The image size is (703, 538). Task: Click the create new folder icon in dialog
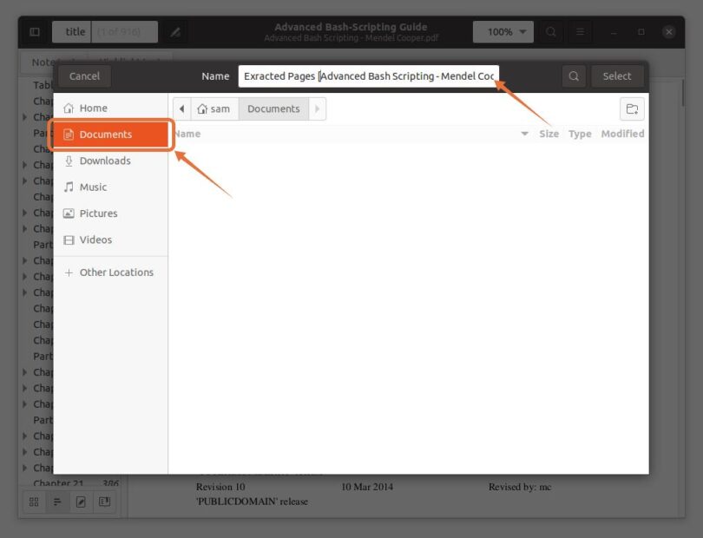pos(633,108)
